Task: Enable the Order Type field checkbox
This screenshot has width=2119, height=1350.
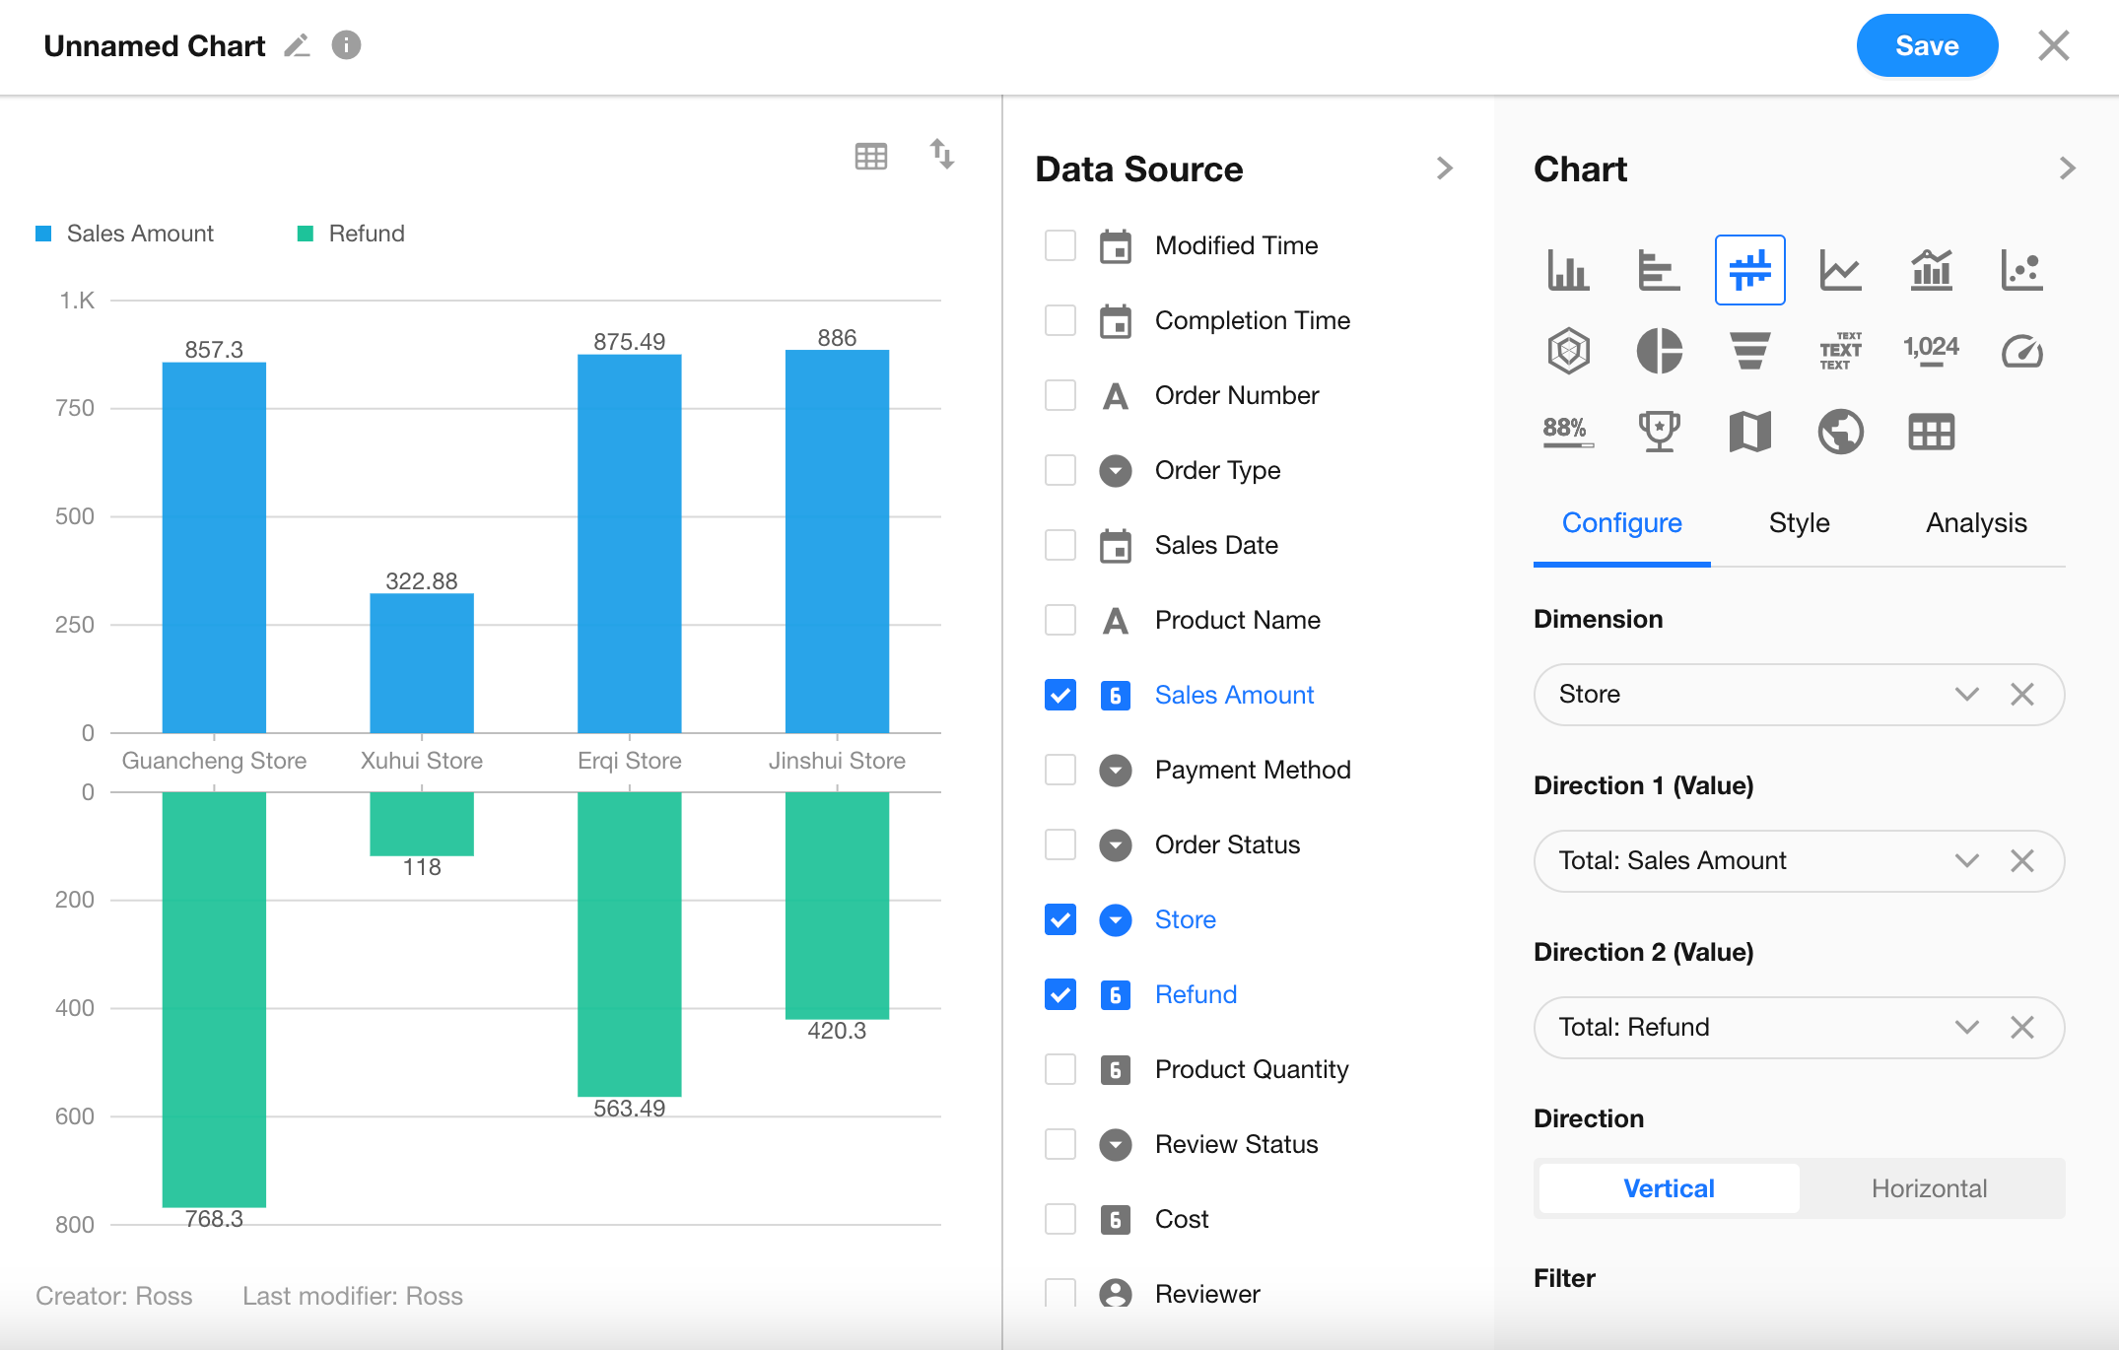Action: pos(1060,470)
